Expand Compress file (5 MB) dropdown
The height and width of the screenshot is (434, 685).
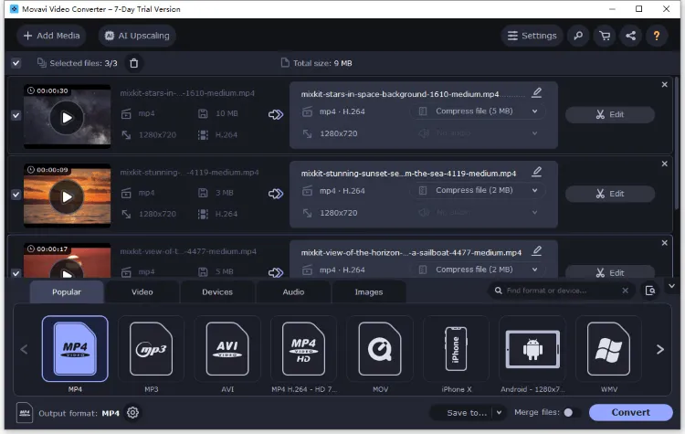534,111
